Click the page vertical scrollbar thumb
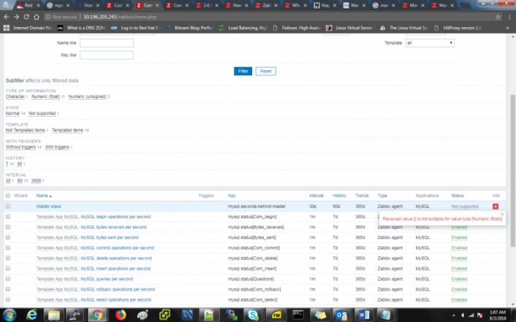The height and width of the screenshot is (322, 516). pyautogui.click(x=512, y=171)
